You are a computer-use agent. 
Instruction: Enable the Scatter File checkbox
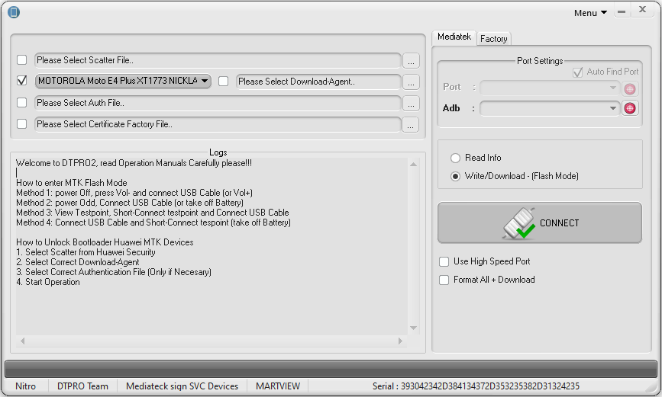21,60
